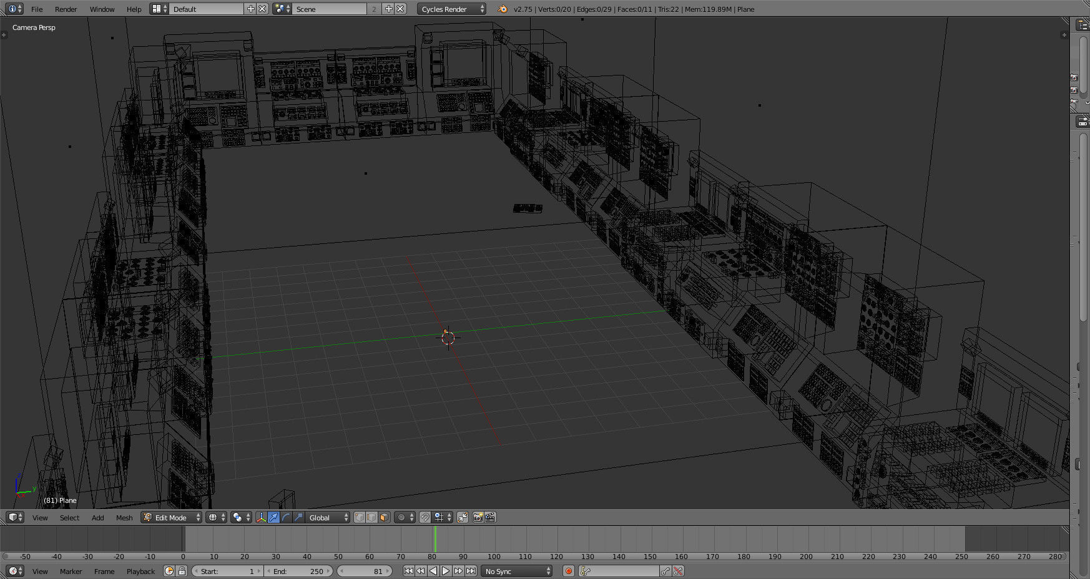Viewport: 1090px width, 579px height.
Task: Click the Default screen layout name field
Action: 206,9
